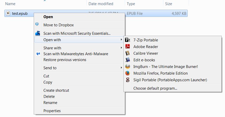The width and height of the screenshot is (225, 117).
Task: Click the 7-Zip Portable icon
Action: tap(128, 40)
